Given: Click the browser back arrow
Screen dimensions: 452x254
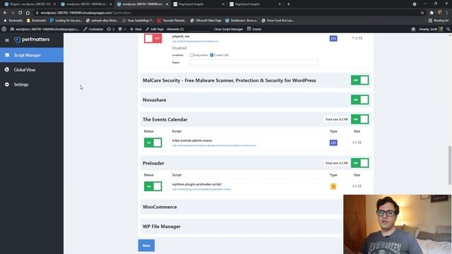Looking at the screenshot, I should click(5, 13).
